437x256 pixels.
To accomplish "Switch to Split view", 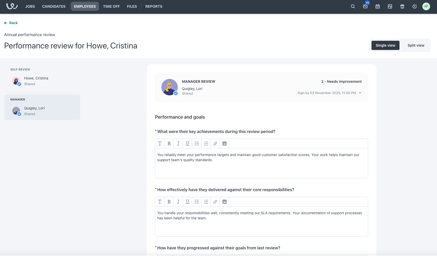I will coord(416,45).
